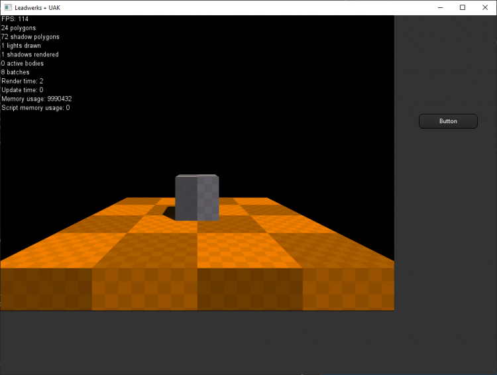Click the button labeled Button

(448, 121)
